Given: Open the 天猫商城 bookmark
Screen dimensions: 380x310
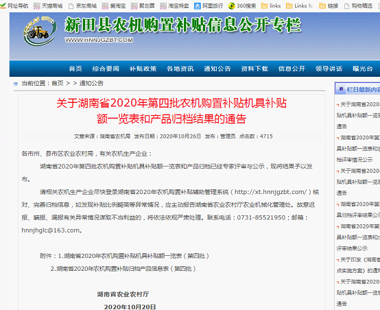Looking at the screenshot, I should click(x=48, y=5).
